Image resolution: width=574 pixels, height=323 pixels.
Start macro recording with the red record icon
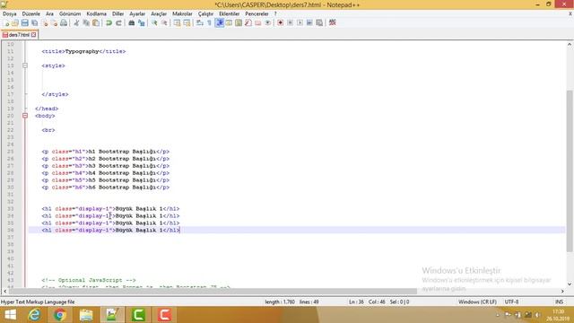(x=280, y=23)
